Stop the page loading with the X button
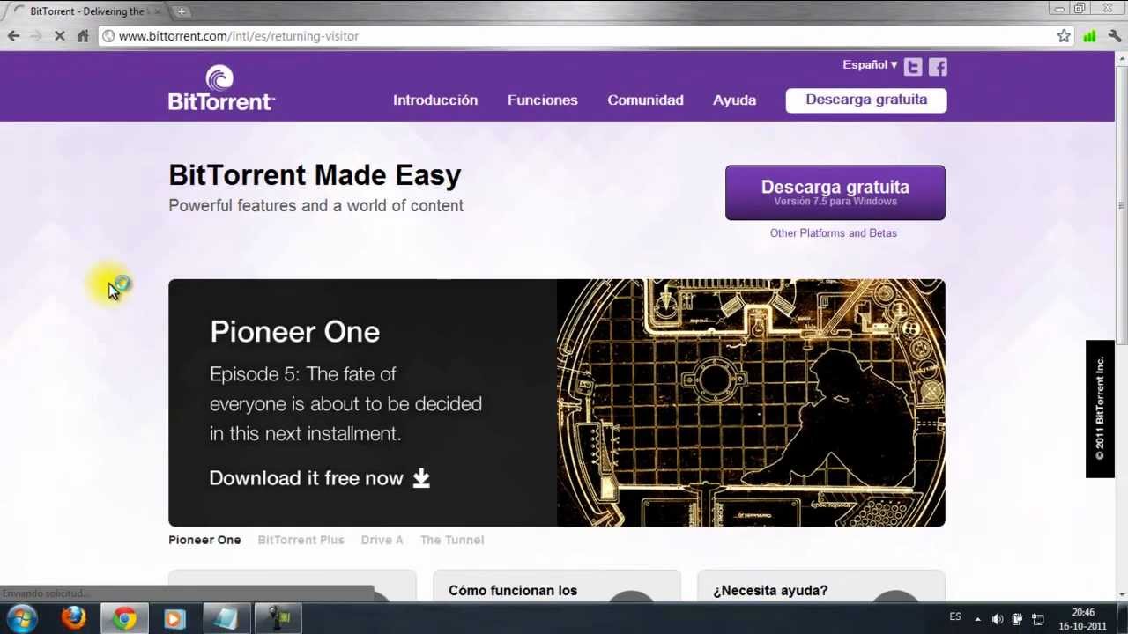 pos(59,36)
